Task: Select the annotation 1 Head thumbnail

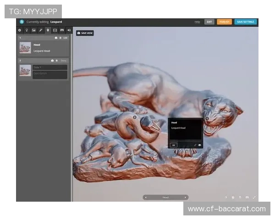Action: (25, 48)
